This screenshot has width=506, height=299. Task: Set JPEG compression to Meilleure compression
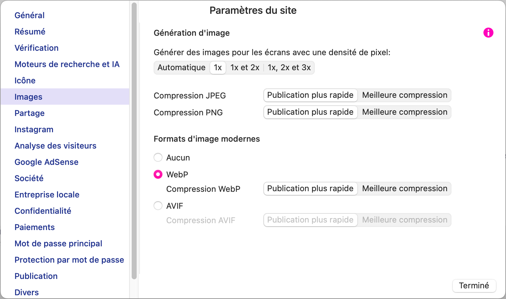404,95
